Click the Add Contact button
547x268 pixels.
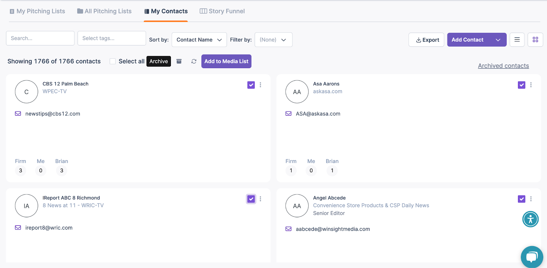point(467,40)
